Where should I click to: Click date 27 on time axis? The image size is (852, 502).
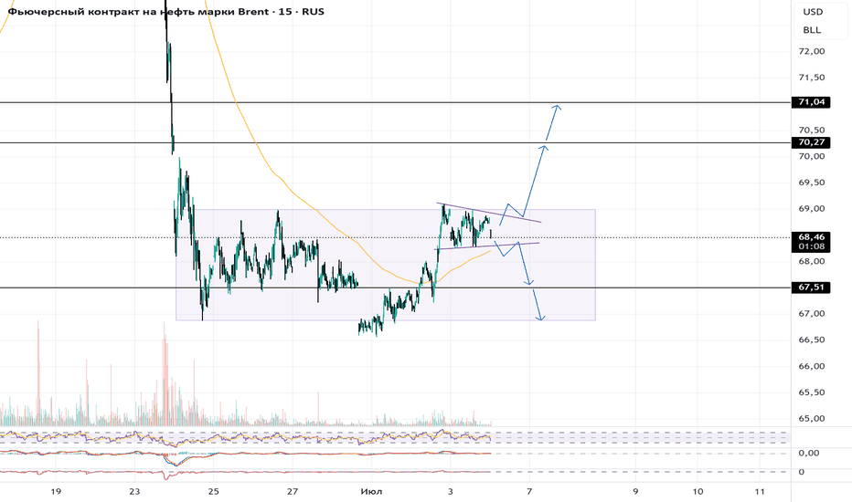293,491
